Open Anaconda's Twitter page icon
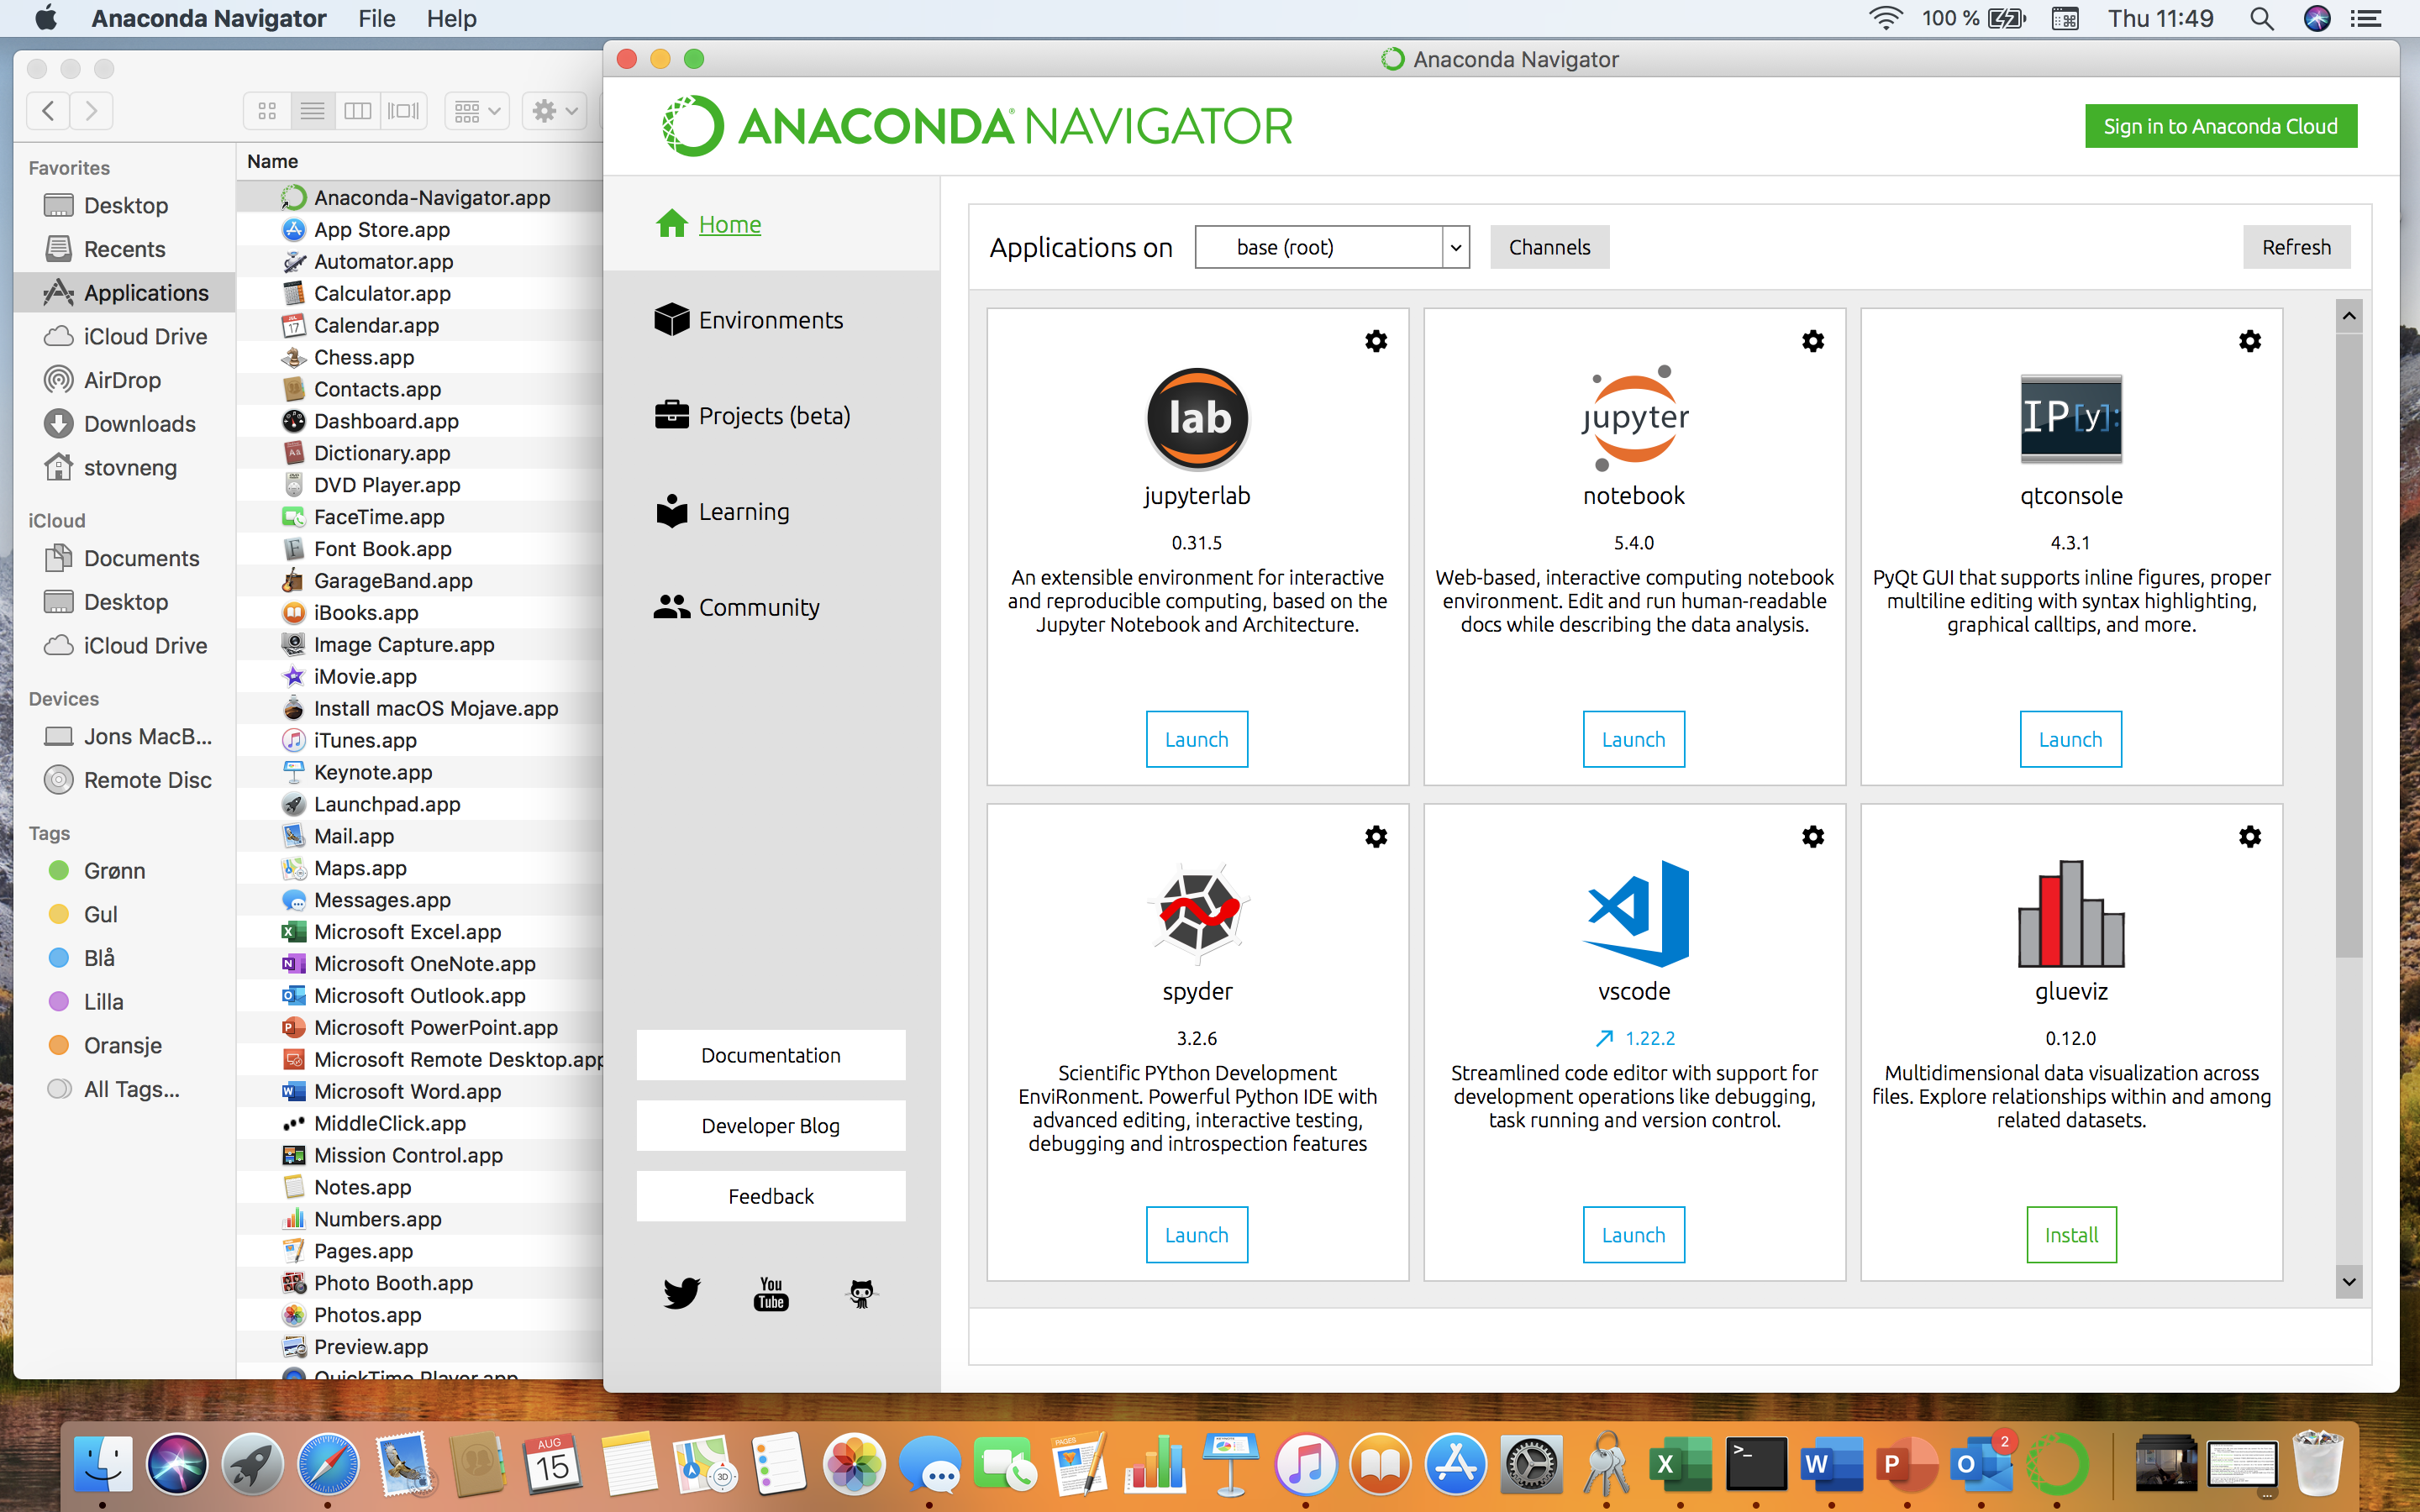The image size is (2420, 1512). tap(682, 1292)
